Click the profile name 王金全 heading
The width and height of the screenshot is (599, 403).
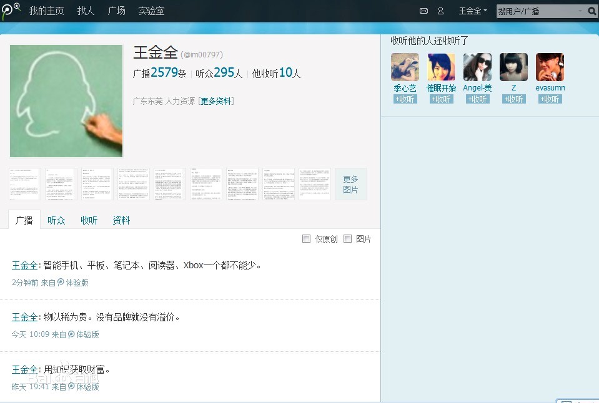point(156,52)
